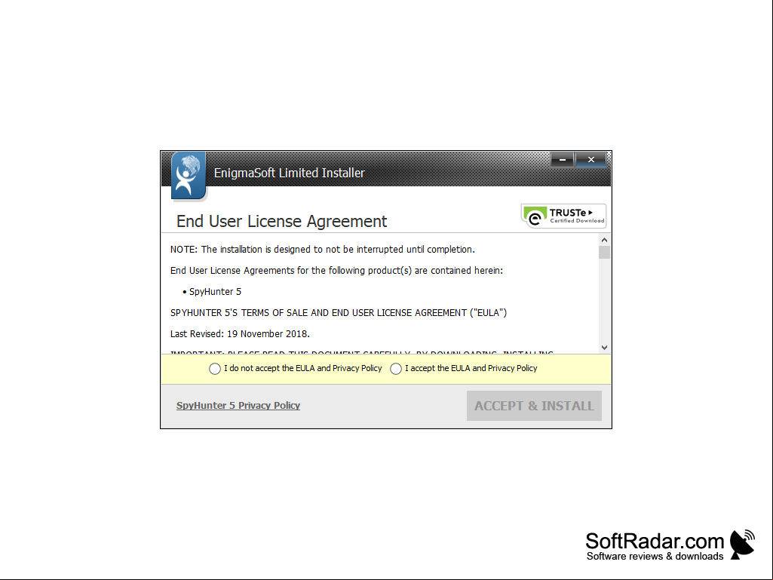Click the SoftRadar.com watermark text
The height and width of the screenshot is (580, 773).
pos(655,541)
